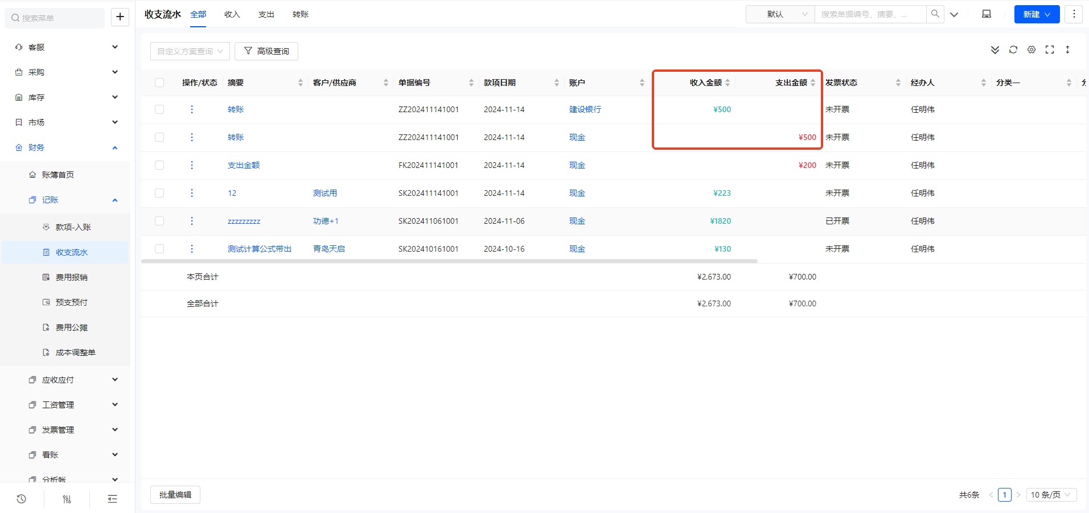Click the 批量编辑 button
The width and height of the screenshot is (1089, 513).
click(175, 495)
